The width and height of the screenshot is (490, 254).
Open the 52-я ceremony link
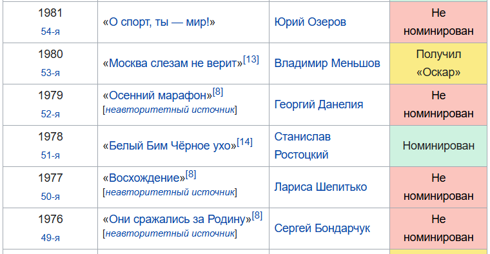coord(50,114)
